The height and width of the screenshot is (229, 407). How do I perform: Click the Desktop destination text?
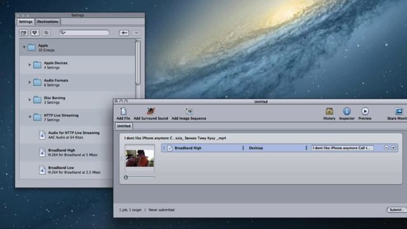pyautogui.click(x=256, y=148)
